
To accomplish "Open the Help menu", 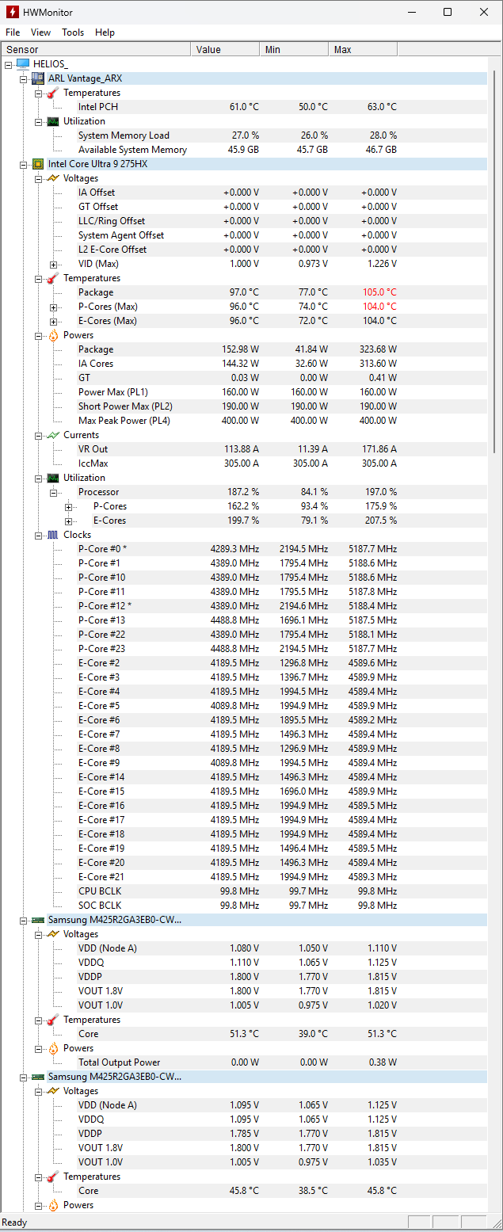I will [x=105, y=32].
